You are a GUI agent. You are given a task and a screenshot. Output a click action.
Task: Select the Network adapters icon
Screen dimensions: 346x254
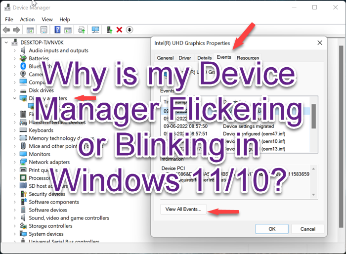tap(23, 162)
